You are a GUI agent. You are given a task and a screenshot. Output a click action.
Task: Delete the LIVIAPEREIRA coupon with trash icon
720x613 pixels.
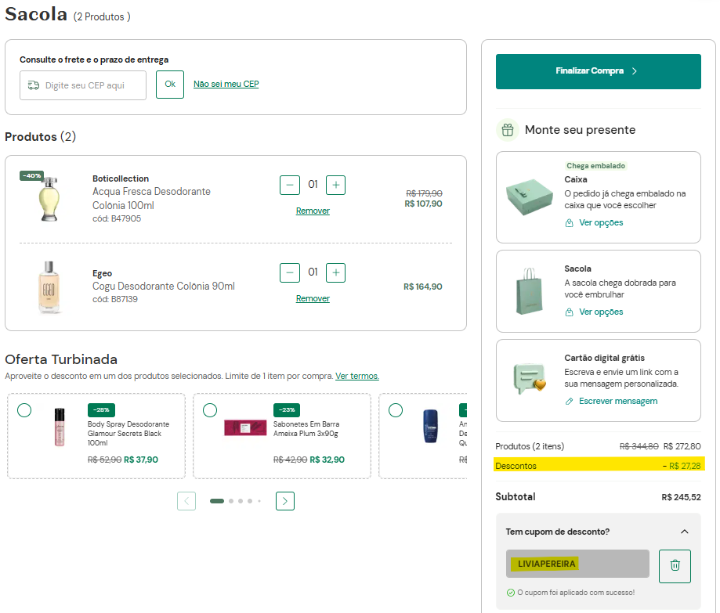point(675,566)
